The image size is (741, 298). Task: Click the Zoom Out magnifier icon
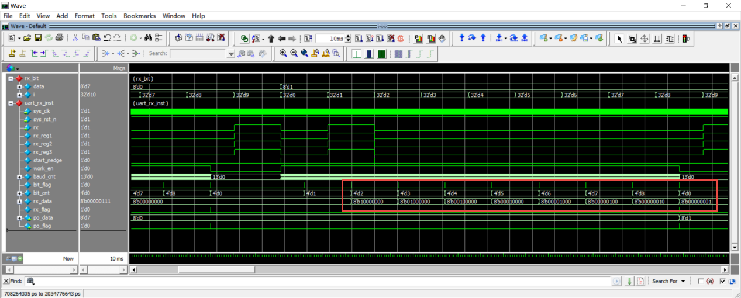(294, 54)
